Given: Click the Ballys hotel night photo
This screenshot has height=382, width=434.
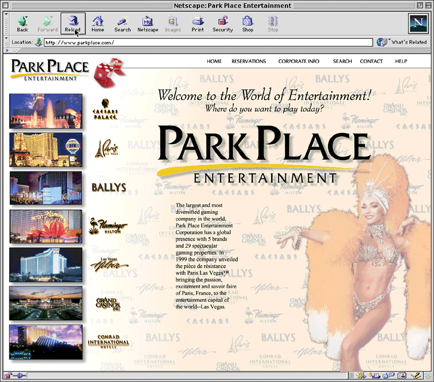Looking at the screenshot, I should click(46, 188).
